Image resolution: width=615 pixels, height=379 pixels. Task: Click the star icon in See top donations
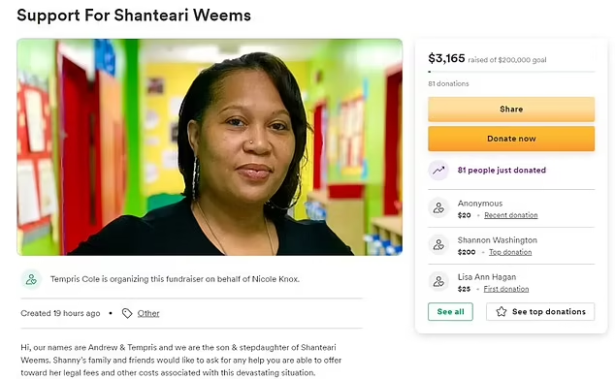[x=501, y=311]
